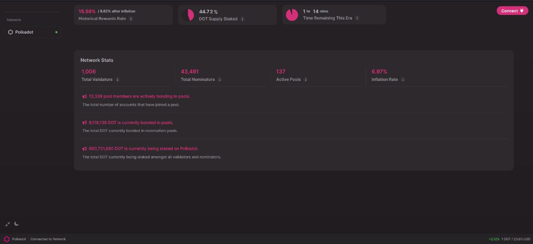Click the Historical Rewards Rate info icon
This screenshot has width=533, height=244.
tap(132, 19)
